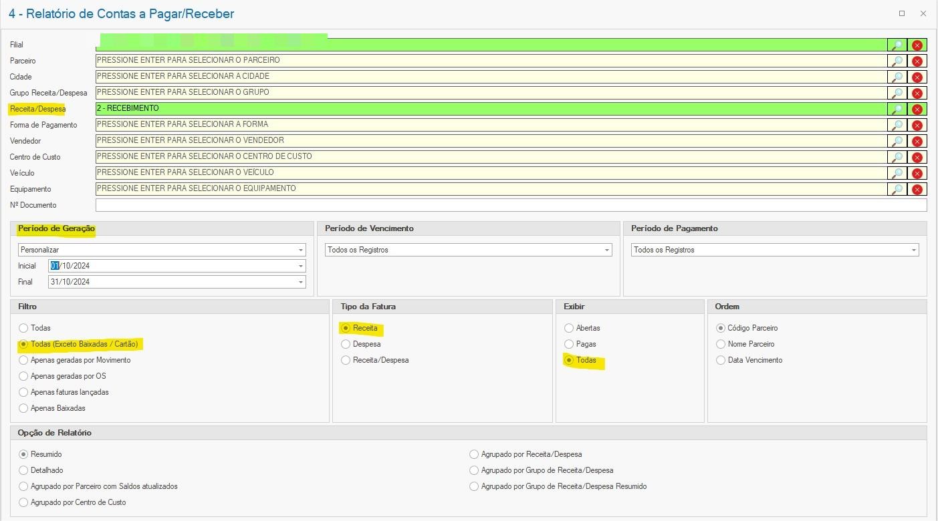Open the Equipamento search magnifier icon
This screenshot has height=521, width=938.
point(897,189)
